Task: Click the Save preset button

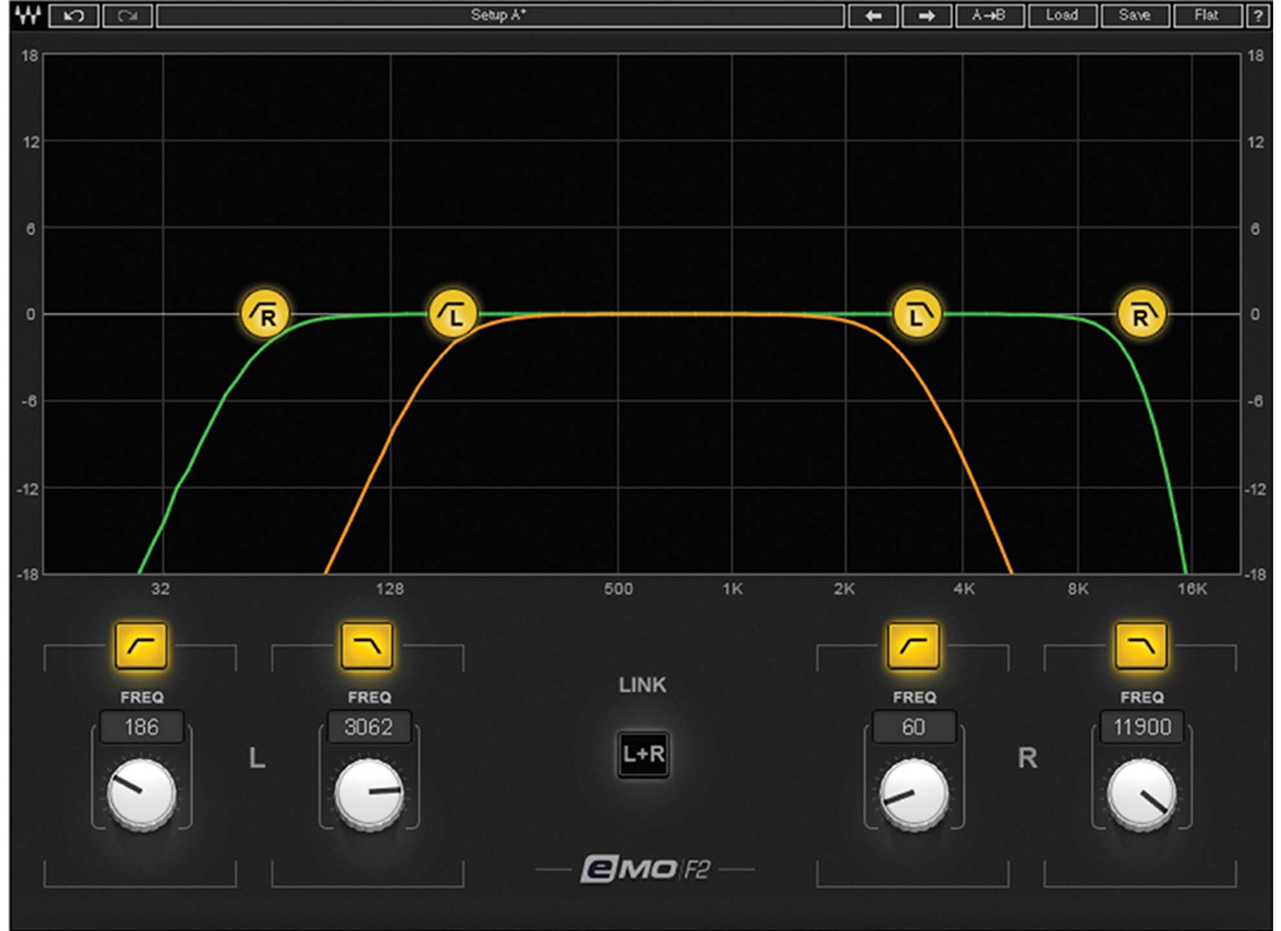Action: (x=1135, y=15)
